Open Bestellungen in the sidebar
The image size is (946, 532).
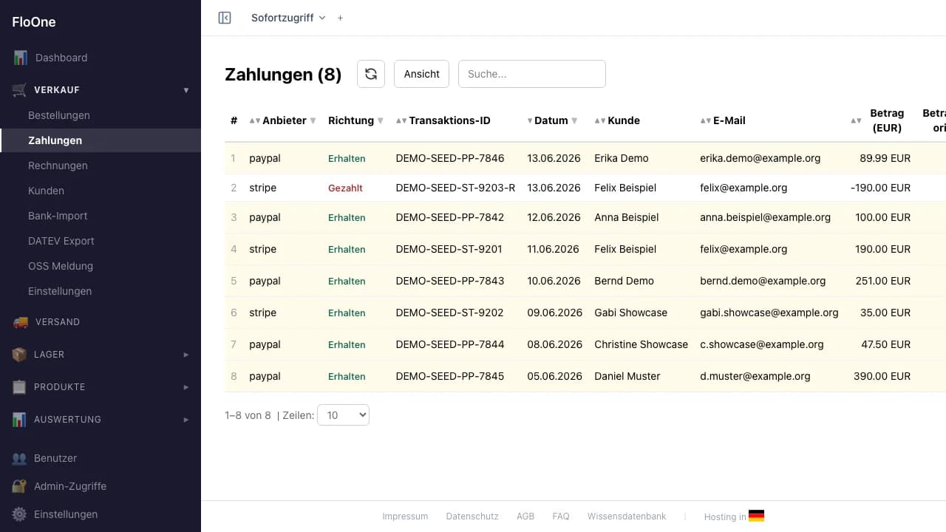59,115
